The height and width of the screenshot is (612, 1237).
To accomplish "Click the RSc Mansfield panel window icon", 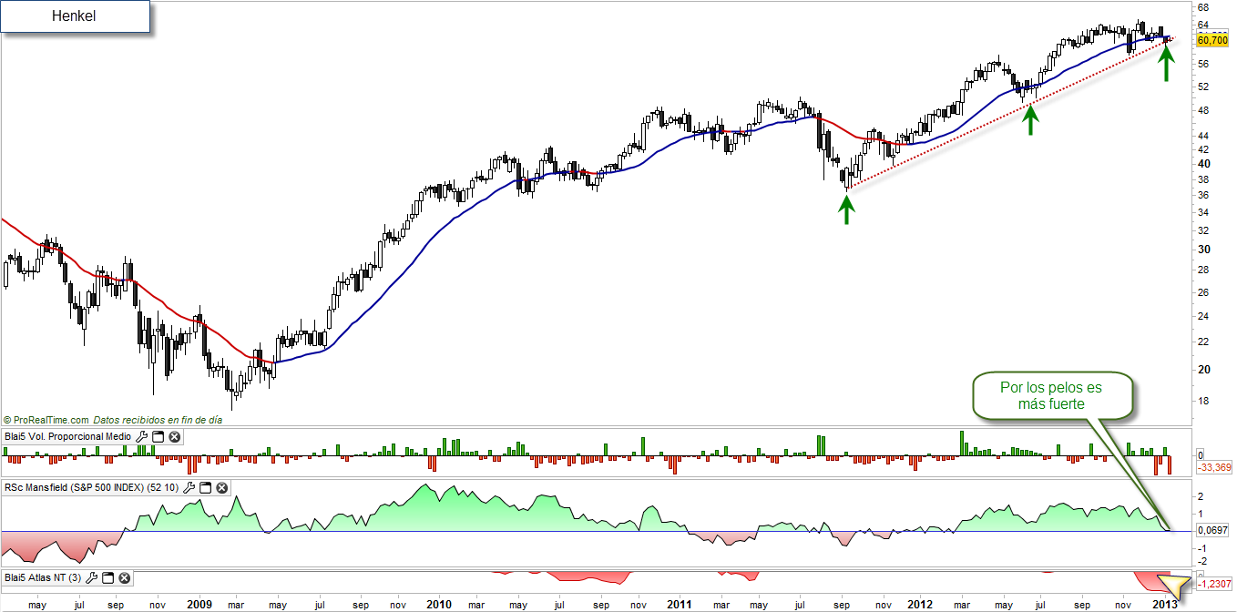I will (x=205, y=488).
